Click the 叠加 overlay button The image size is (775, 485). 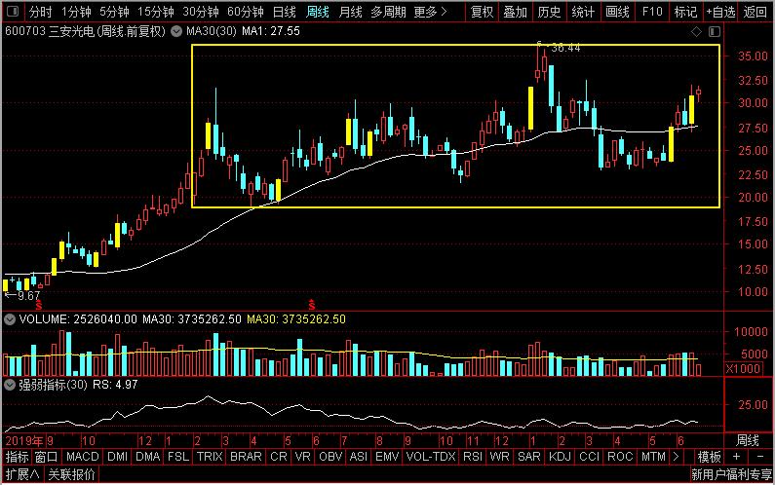(x=516, y=12)
